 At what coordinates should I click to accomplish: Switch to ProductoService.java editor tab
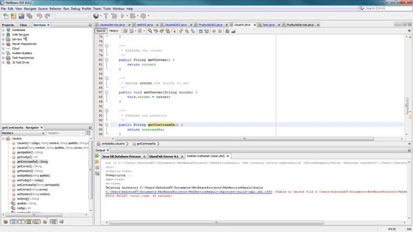point(300,24)
